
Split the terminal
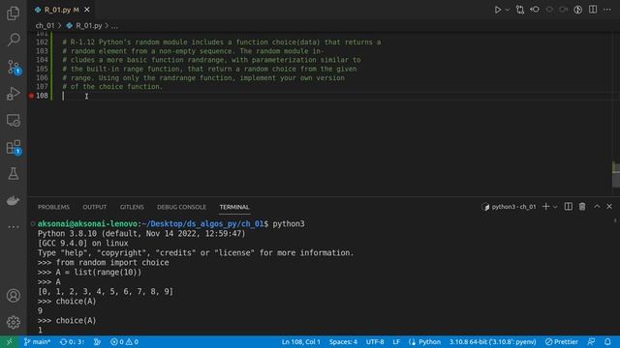click(569, 207)
